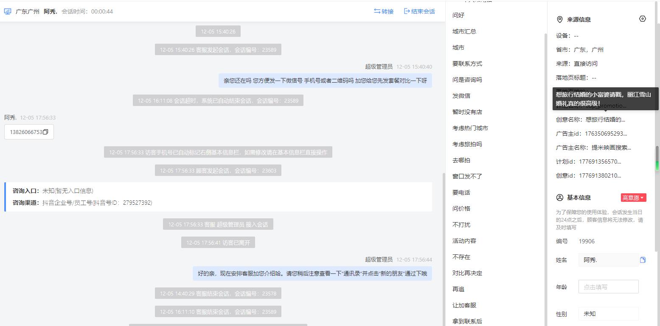This screenshot has width=660, height=326.
Task: Click the 来源：直接访问 row
Action: (x=577, y=64)
